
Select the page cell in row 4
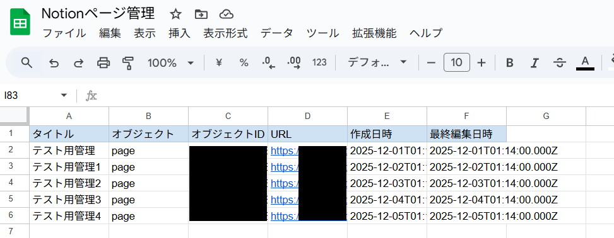point(148,183)
